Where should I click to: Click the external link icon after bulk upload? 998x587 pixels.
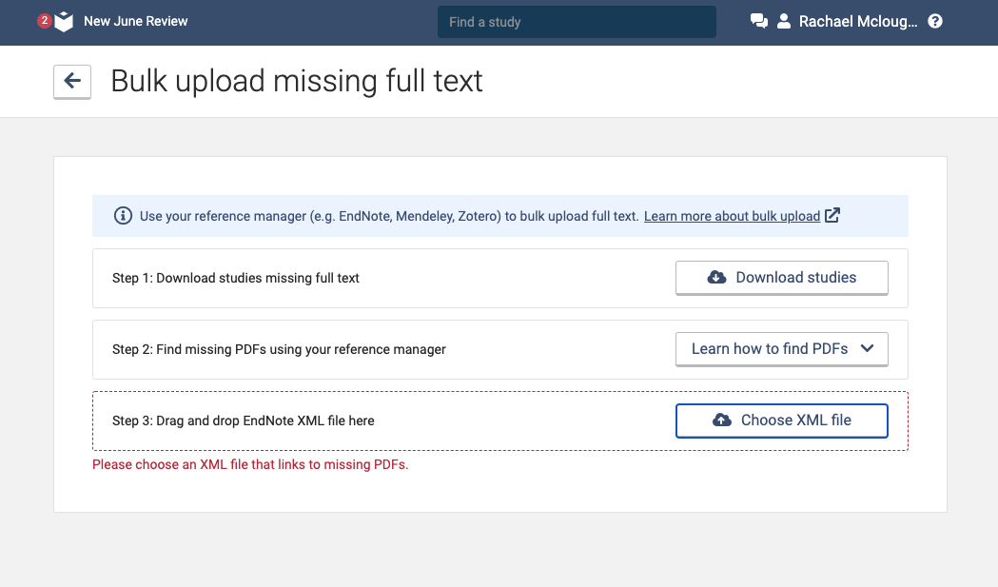pyautogui.click(x=832, y=215)
